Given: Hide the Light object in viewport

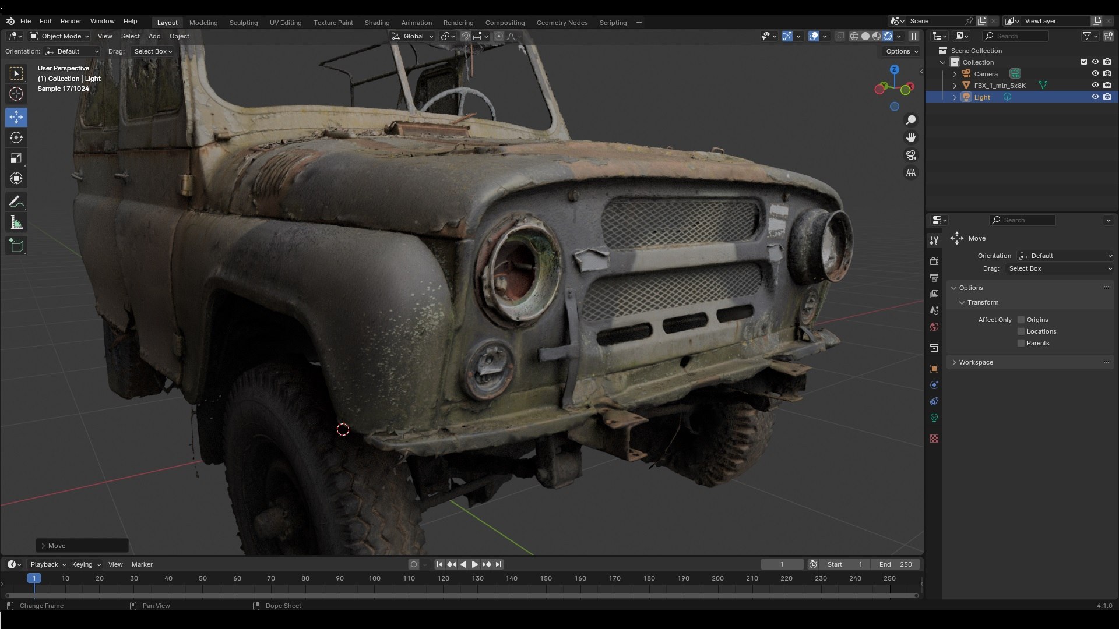Looking at the screenshot, I should point(1095,97).
